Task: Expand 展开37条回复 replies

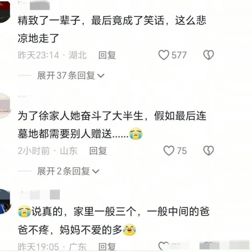Action: click(x=71, y=76)
